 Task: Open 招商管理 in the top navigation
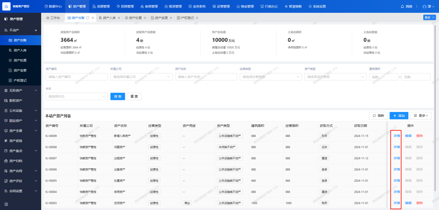click(x=125, y=6)
